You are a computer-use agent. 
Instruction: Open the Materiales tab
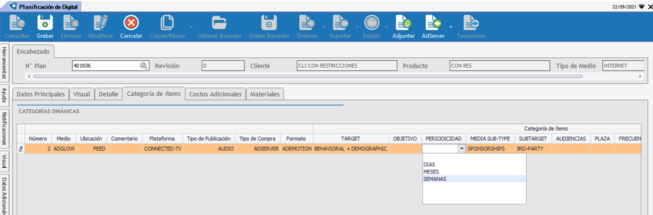click(265, 94)
